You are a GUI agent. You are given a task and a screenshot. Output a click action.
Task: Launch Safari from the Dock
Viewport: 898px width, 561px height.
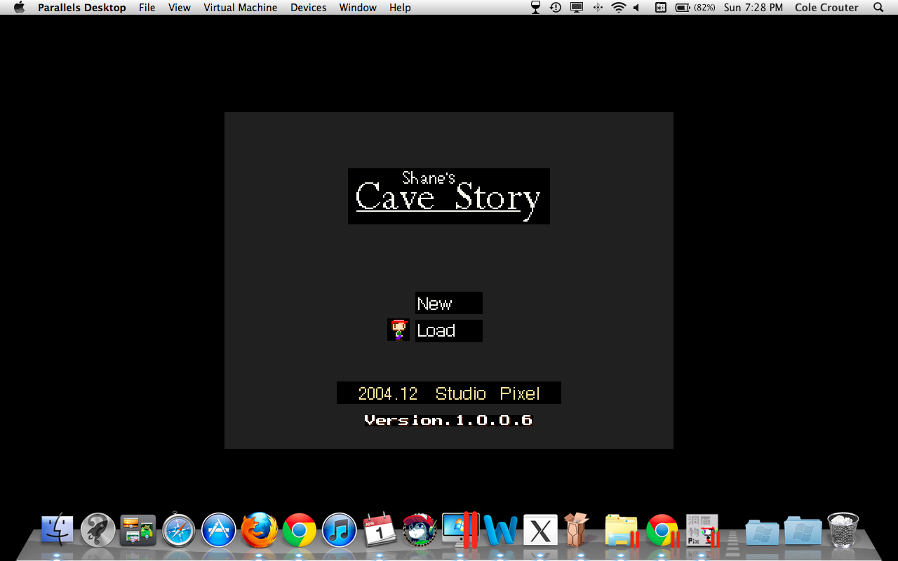pyautogui.click(x=178, y=530)
